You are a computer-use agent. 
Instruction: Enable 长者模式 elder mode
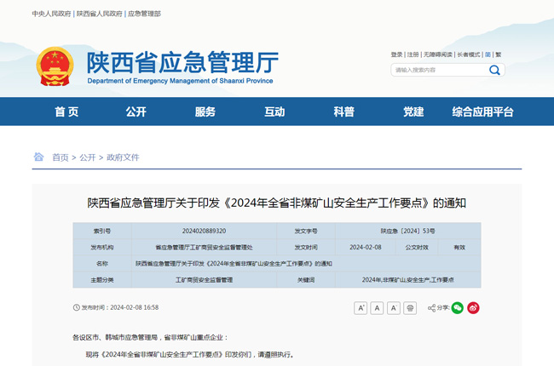pos(468,54)
